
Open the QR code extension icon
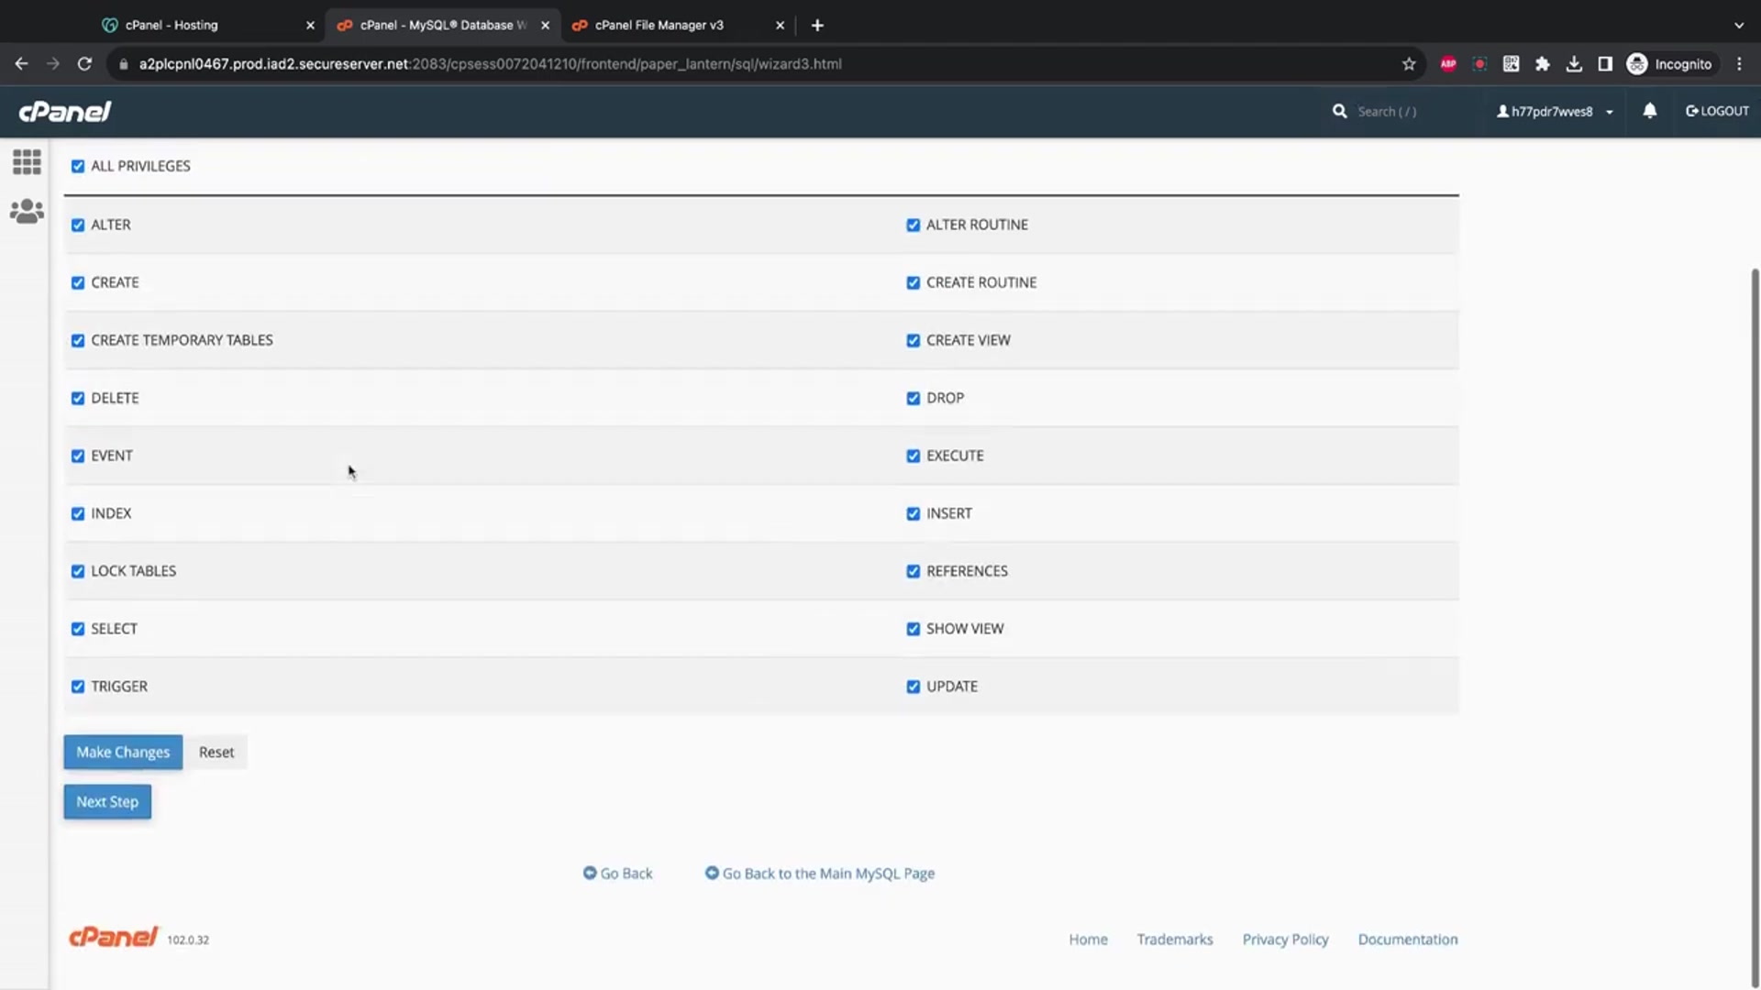pyautogui.click(x=1511, y=64)
